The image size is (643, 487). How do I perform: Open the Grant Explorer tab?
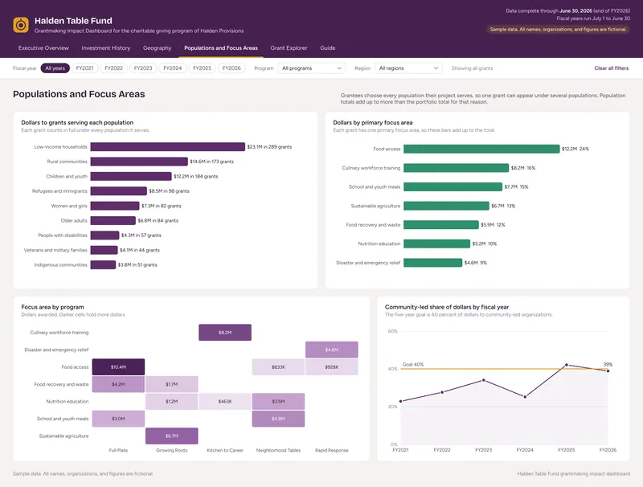289,48
